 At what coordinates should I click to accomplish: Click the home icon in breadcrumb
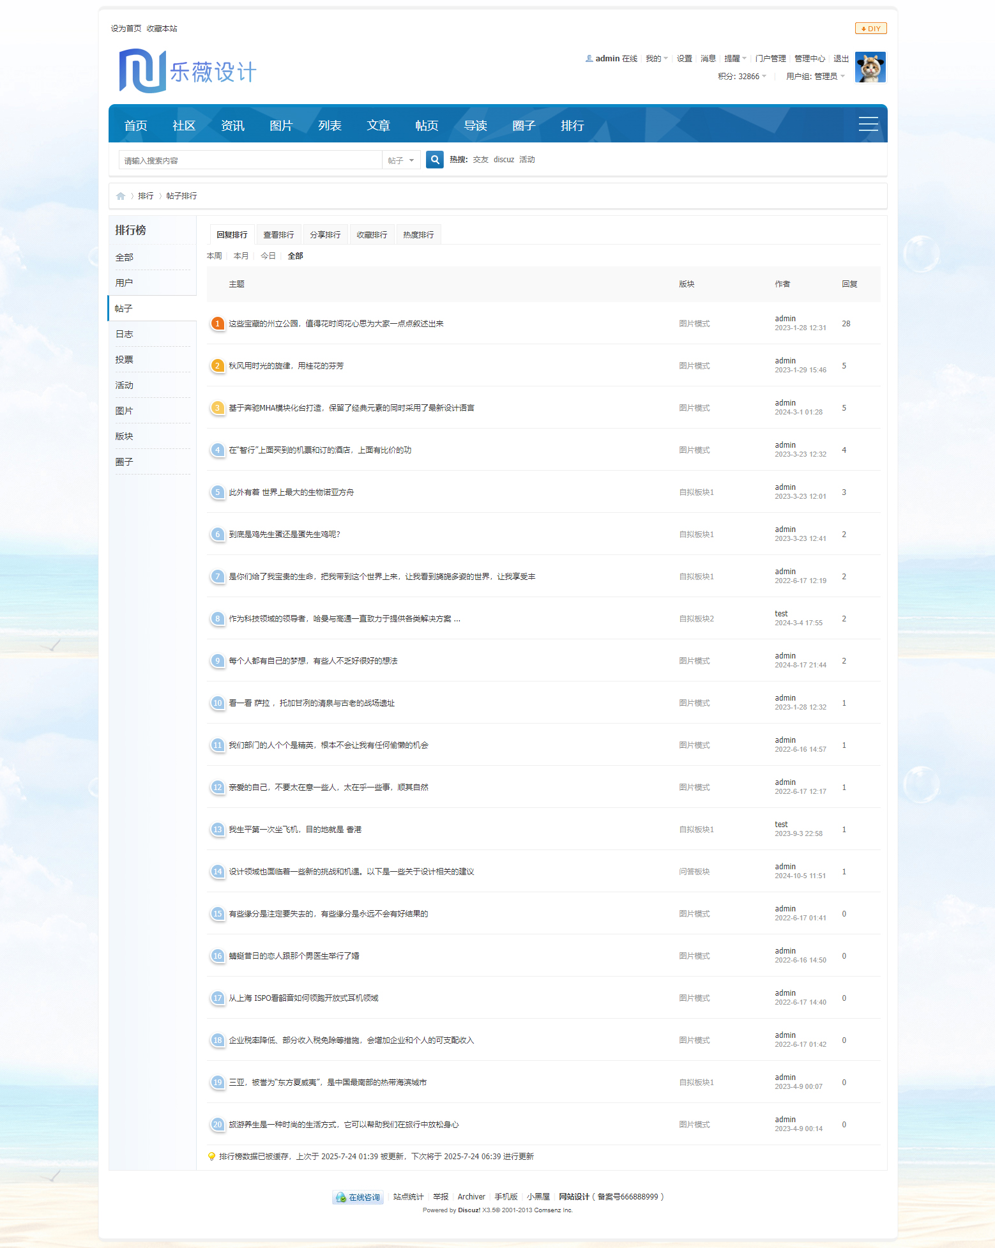tap(121, 196)
